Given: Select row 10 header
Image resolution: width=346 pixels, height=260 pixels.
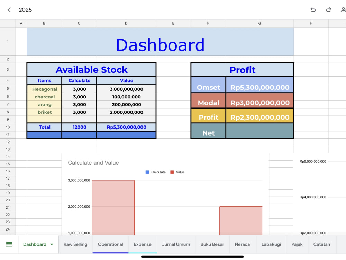Looking at the screenshot, I should pyautogui.click(x=8, y=127).
